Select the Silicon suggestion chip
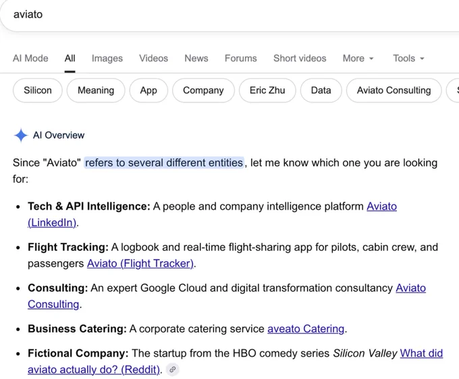Screen dimensions: 459x379 [38, 90]
